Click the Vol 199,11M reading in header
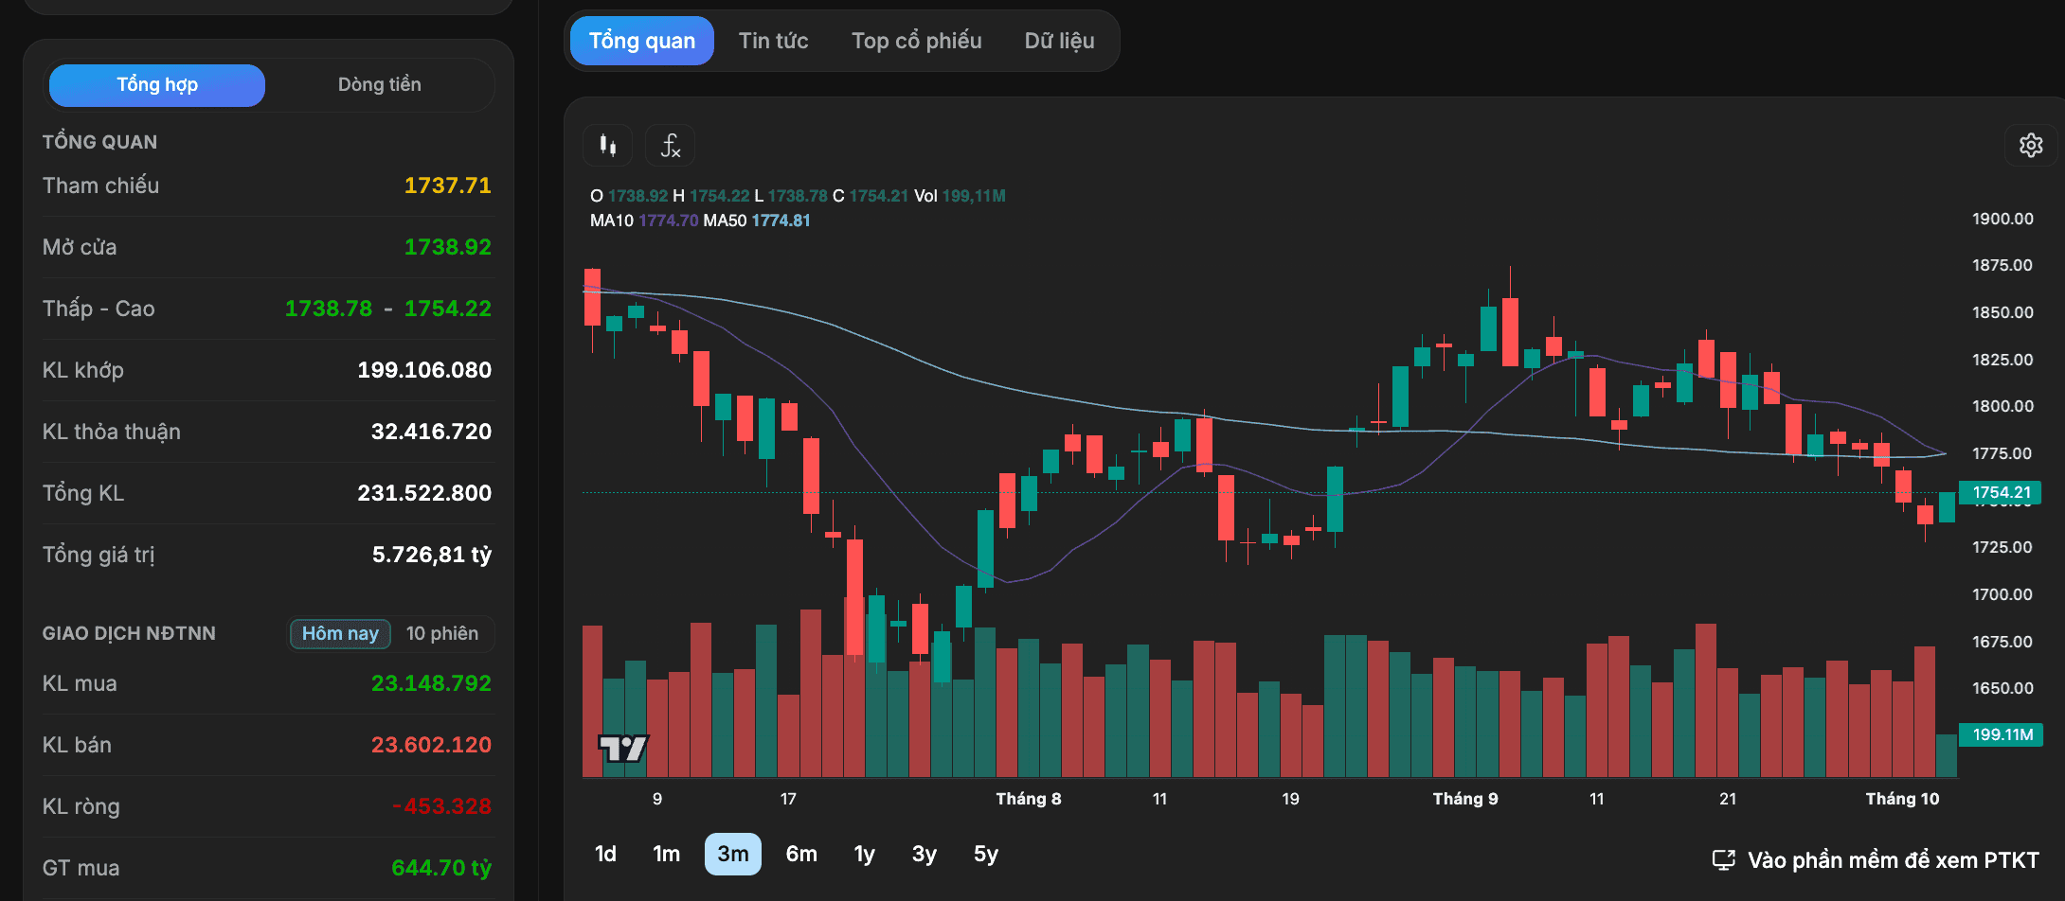 960,196
